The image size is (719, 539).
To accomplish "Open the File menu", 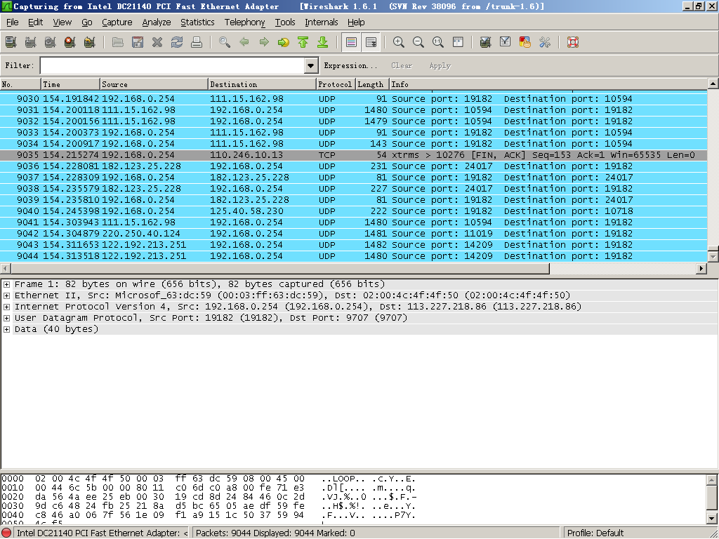I will point(13,22).
